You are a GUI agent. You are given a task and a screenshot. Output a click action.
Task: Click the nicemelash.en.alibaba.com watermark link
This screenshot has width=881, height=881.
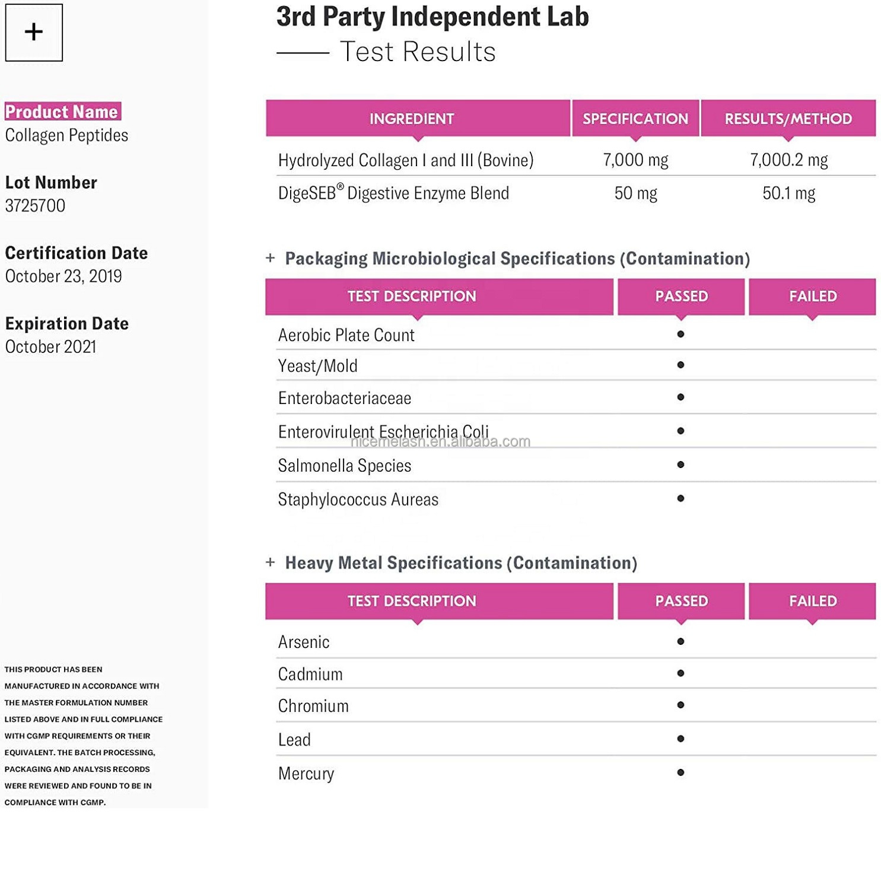pos(440,442)
